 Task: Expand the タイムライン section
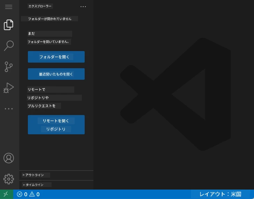tap(56, 185)
